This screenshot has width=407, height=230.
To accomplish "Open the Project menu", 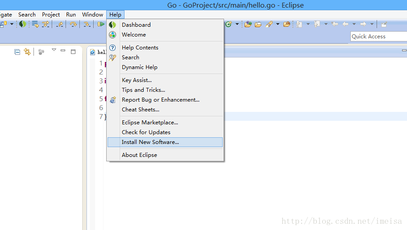I will pos(51,15).
